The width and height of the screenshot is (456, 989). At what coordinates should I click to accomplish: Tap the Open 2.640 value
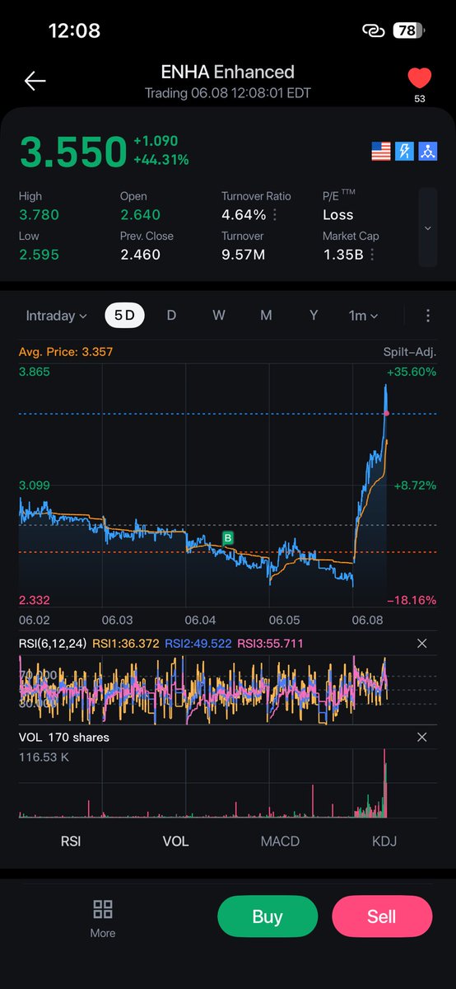tap(141, 215)
